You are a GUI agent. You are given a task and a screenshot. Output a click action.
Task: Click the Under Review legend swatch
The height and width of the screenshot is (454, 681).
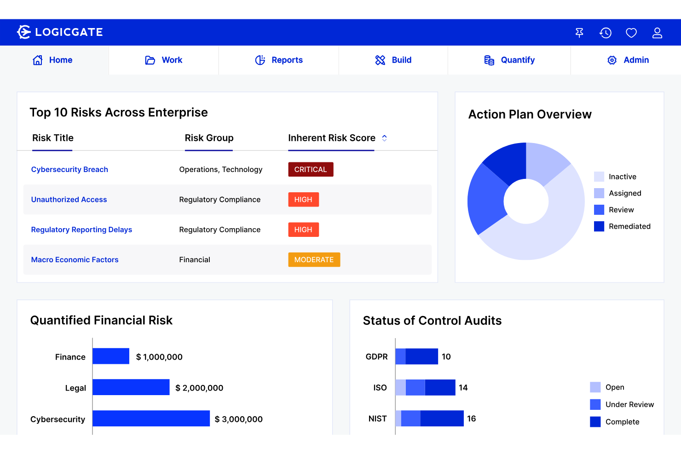point(595,404)
